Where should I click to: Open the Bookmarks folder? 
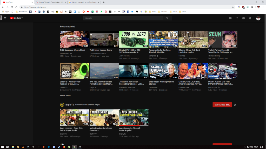(21, 11)
